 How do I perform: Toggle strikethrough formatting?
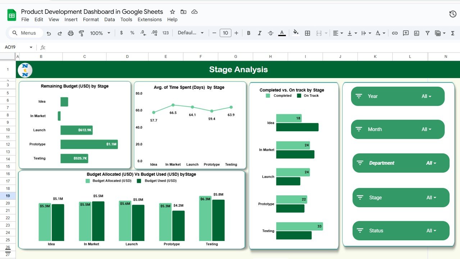(270, 33)
